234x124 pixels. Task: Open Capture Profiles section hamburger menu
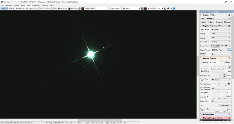coord(229,15)
